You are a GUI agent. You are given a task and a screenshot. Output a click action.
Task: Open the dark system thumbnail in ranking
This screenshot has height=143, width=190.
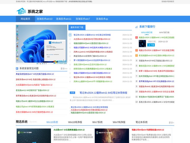142,43
